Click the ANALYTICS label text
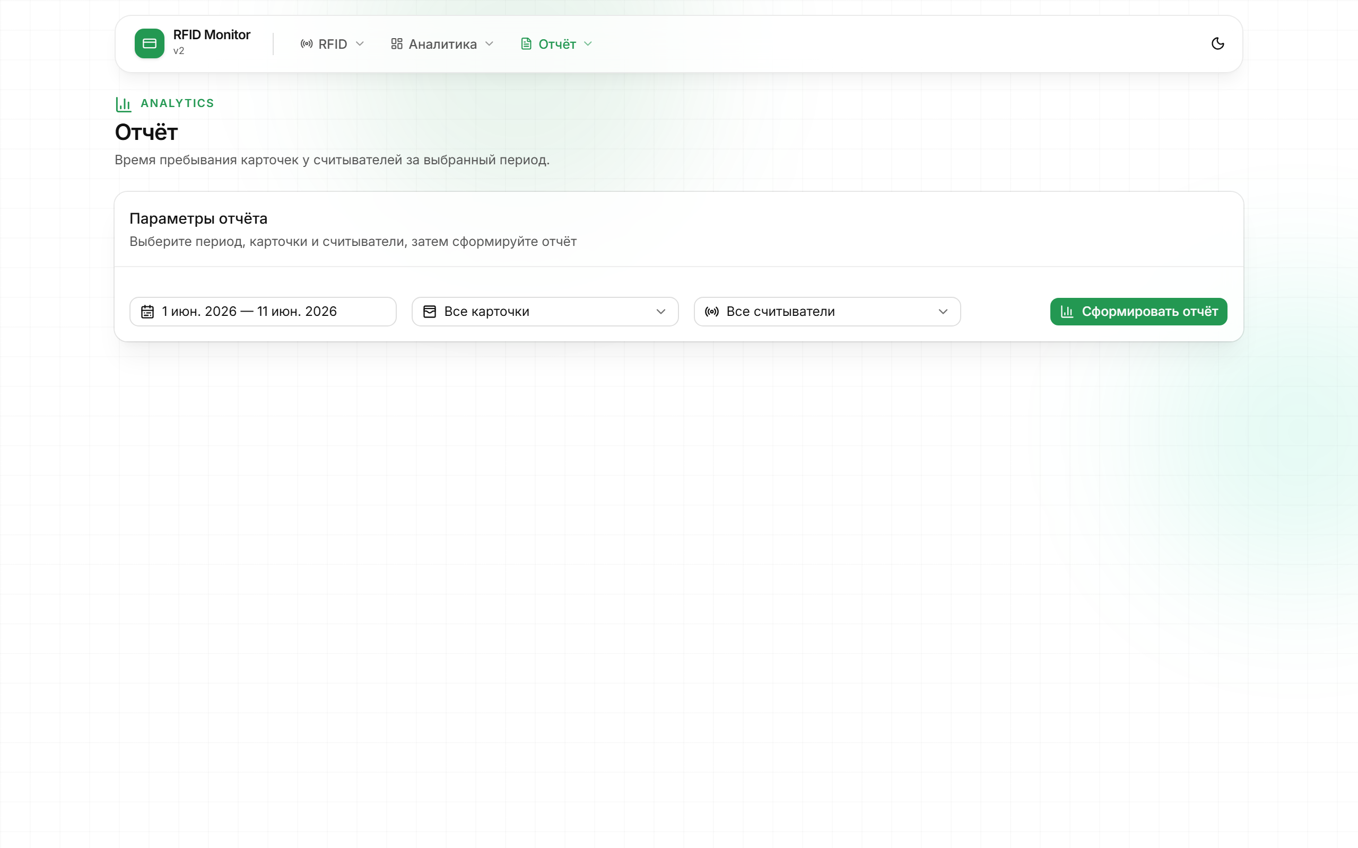This screenshot has height=848, width=1358. coord(177,103)
